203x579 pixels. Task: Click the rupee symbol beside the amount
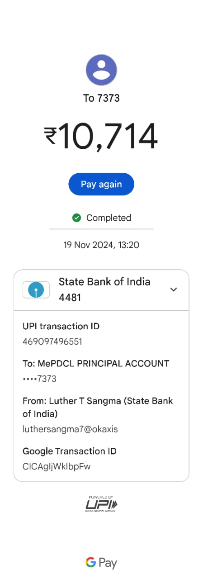tap(50, 136)
